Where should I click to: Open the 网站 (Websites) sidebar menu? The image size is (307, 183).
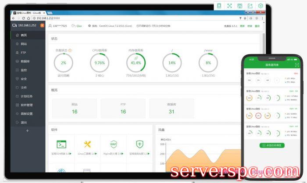tap(24, 44)
